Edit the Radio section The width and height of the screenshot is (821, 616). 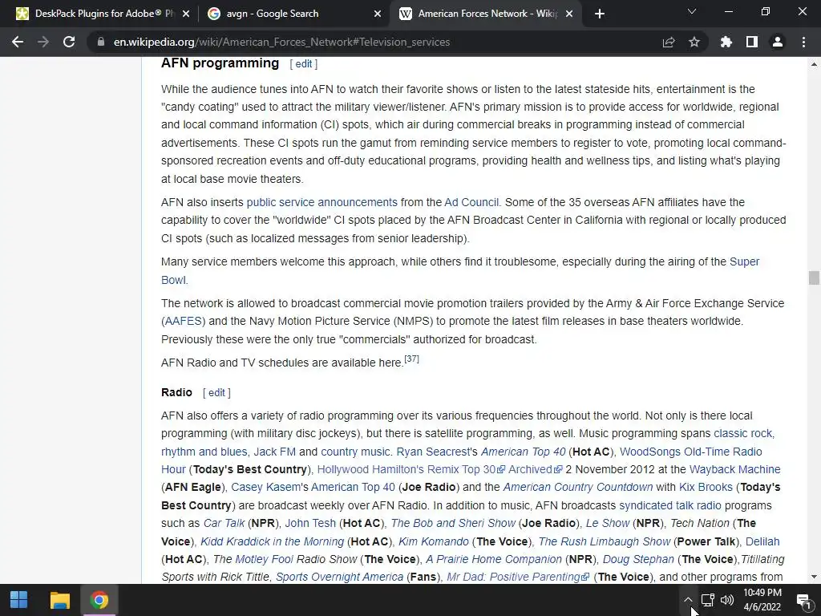(x=216, y=393)
